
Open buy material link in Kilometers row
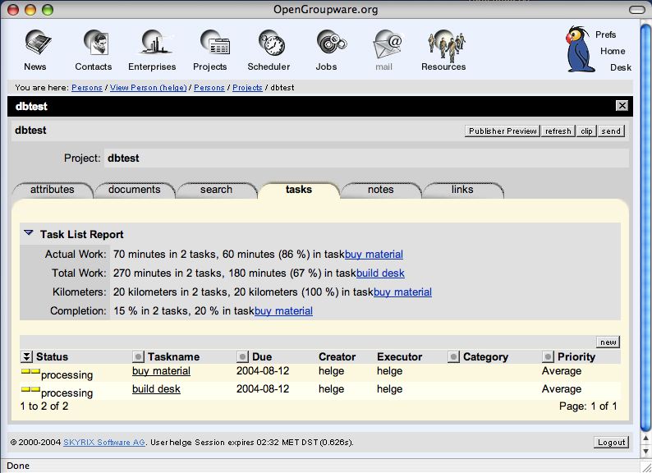pyautogui.click(x=402, y=292)
